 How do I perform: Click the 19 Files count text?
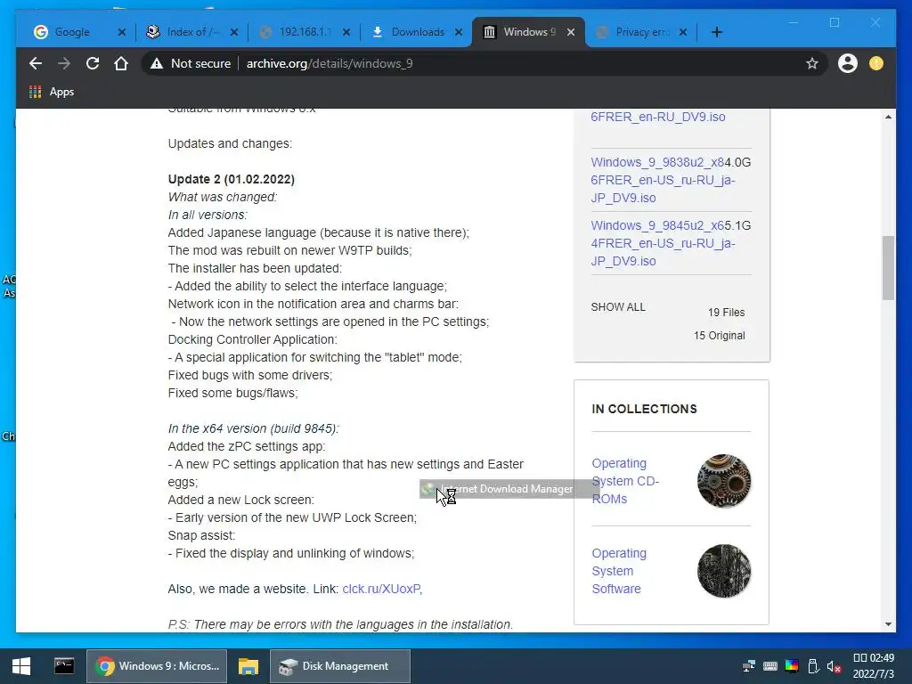pos(726,313)
